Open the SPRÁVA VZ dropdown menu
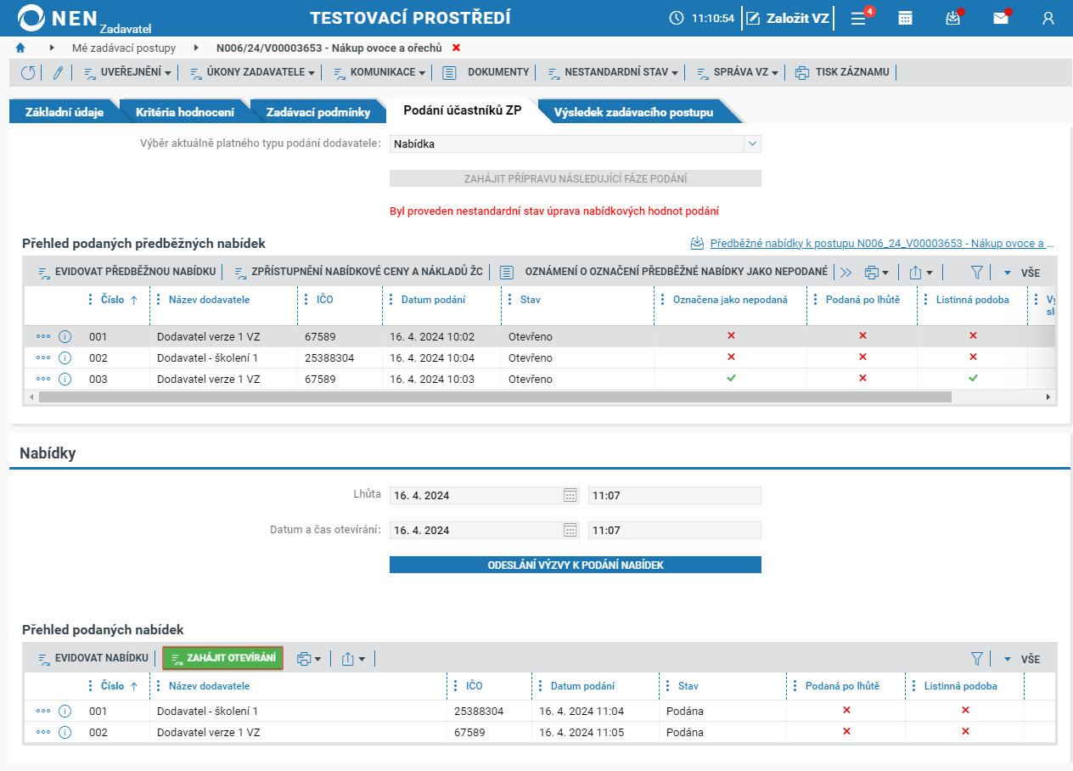 coord(737,73)
